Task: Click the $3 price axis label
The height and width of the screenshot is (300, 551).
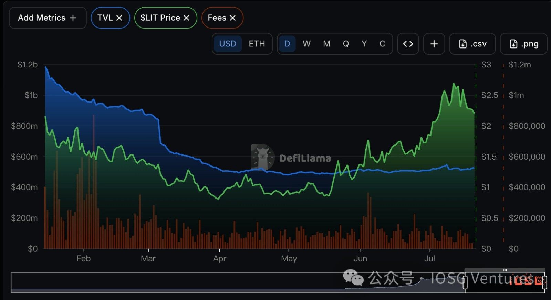Action: (486, 65)
